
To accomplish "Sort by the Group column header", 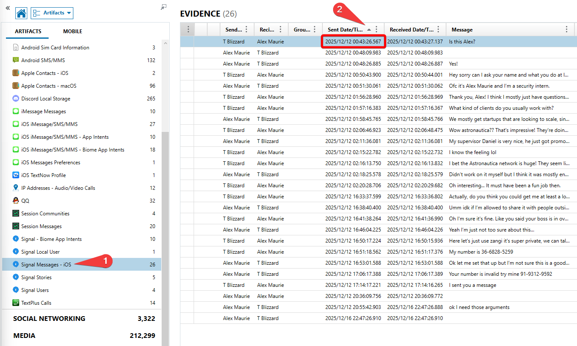I will pos(302,30).
